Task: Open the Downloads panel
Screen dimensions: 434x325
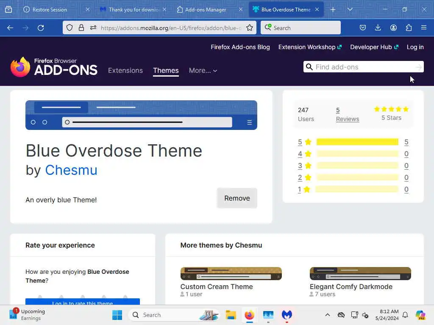Action: (378, 28)
